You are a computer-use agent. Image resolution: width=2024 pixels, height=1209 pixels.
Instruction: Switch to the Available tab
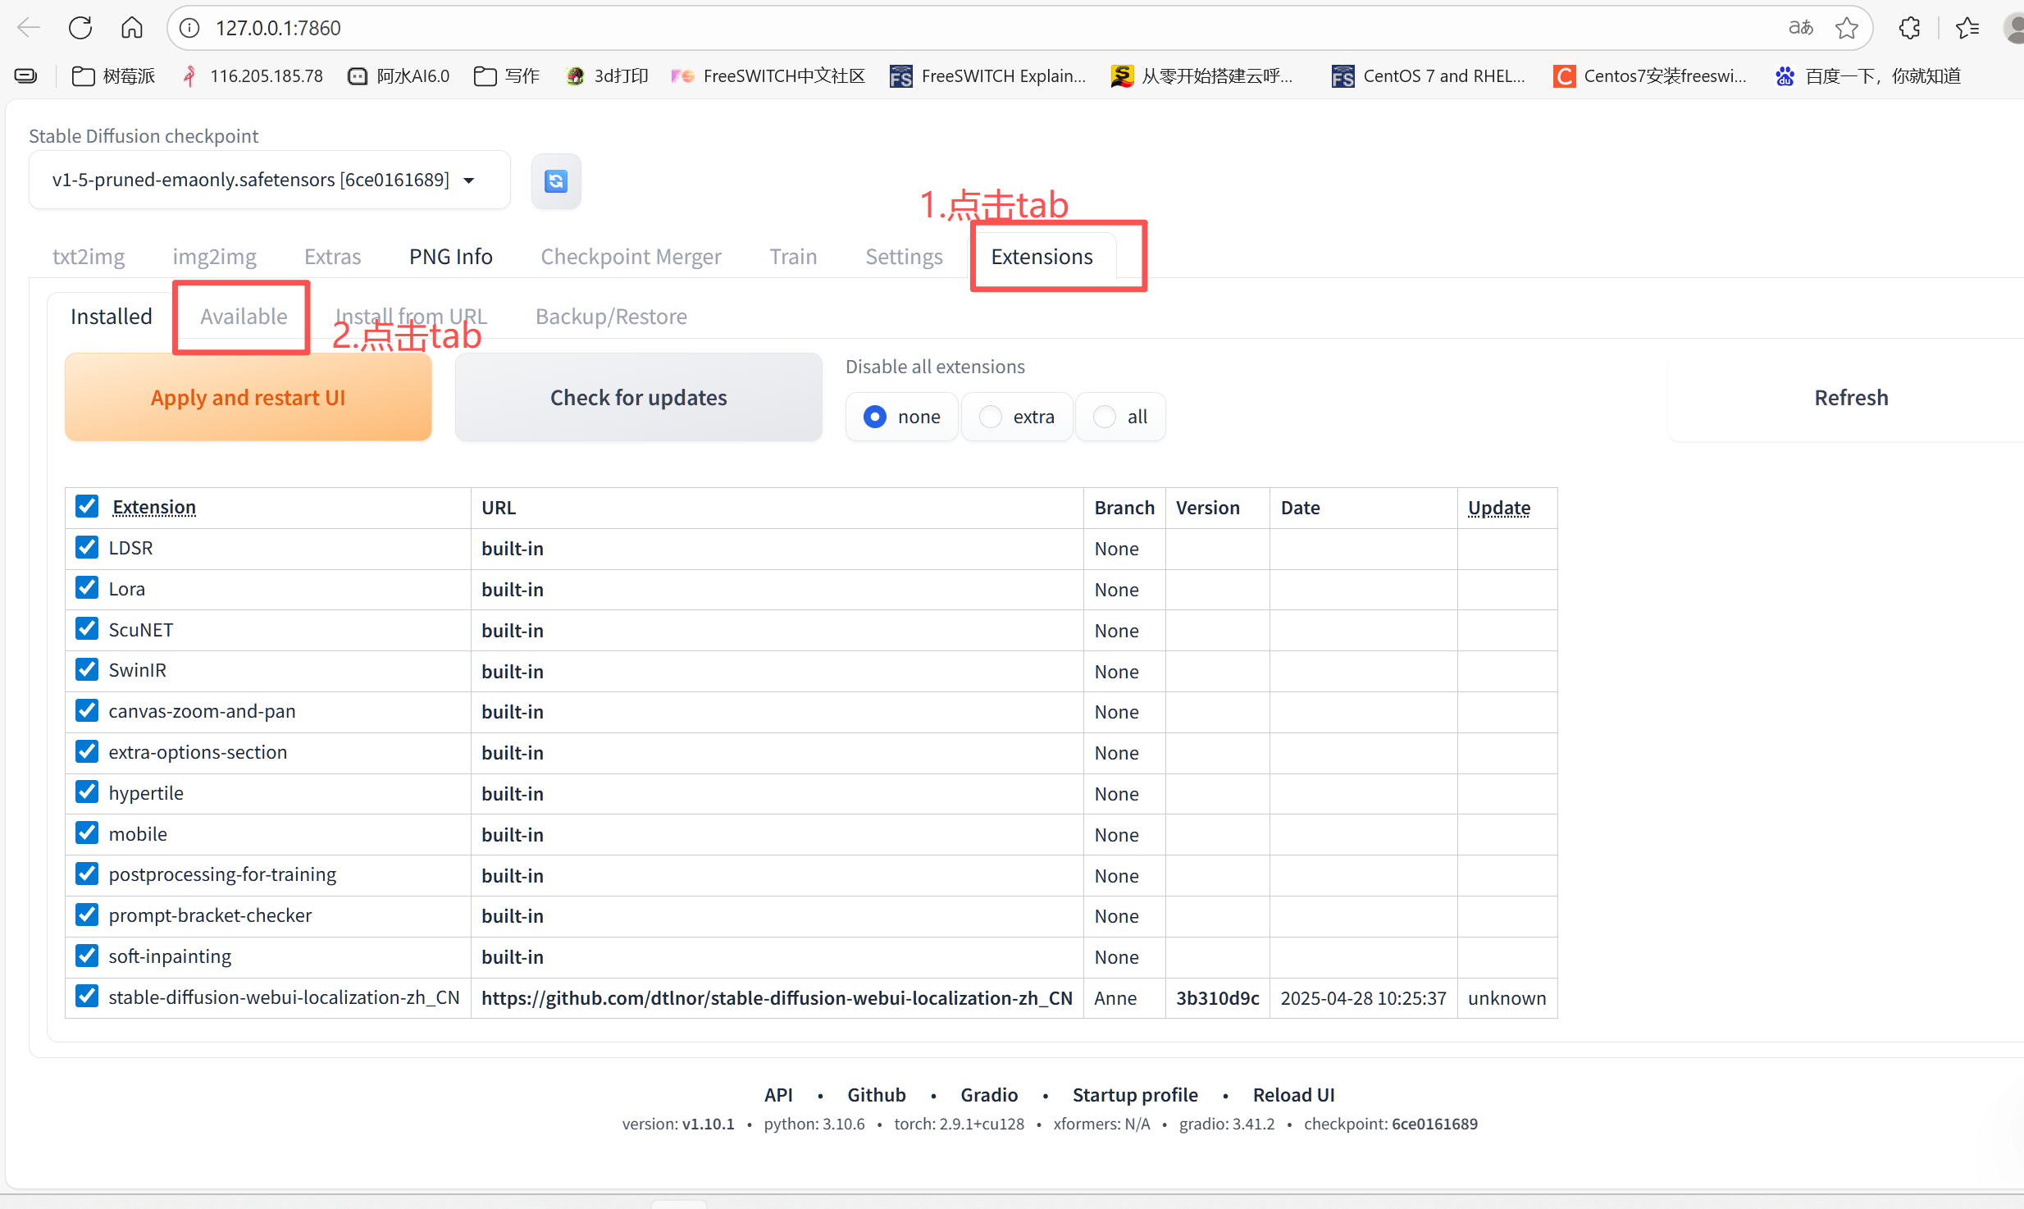(244, 317)
